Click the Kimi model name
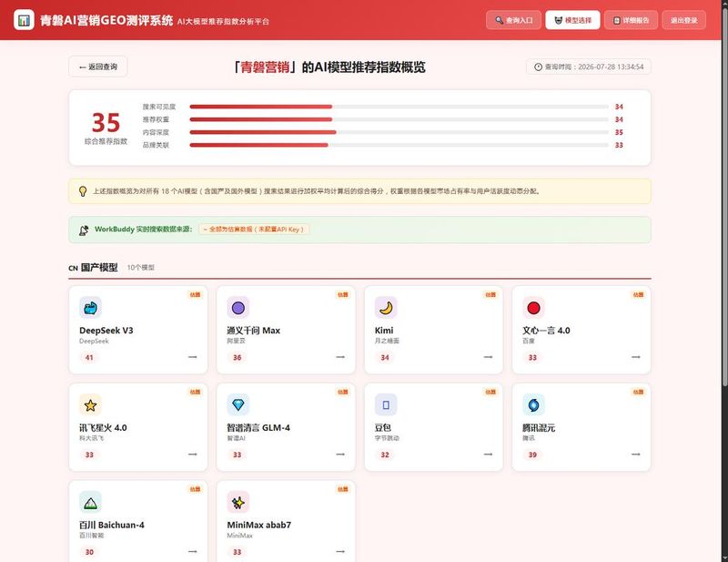This screenshot has width=728, height=562. coord(384,331)
